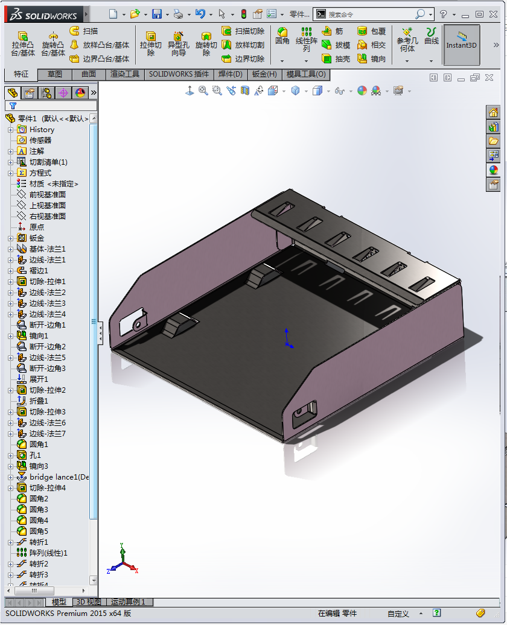The width and height of the screenshot is (507, 625).
Task: Expand the 镜向1 feature node
Action: point(11,336)
